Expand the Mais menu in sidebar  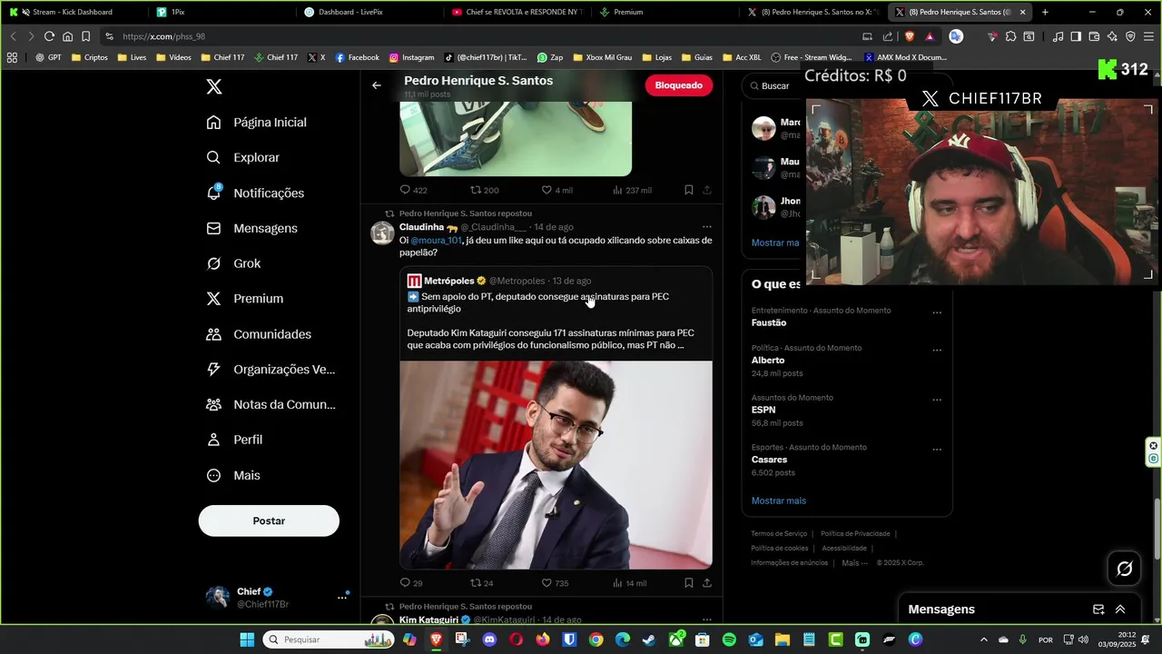point(233,475)
